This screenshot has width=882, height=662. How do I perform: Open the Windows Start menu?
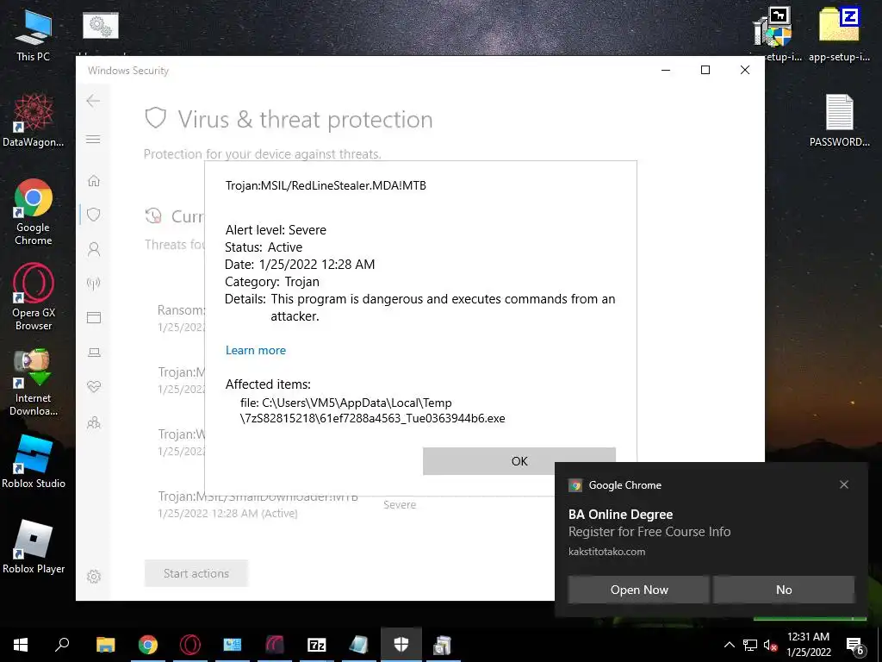click(x=21, y=645)
